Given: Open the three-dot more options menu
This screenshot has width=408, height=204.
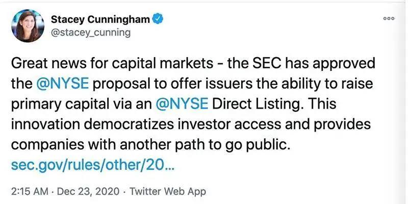Looking at the screenshot, I should pos(389,18).
